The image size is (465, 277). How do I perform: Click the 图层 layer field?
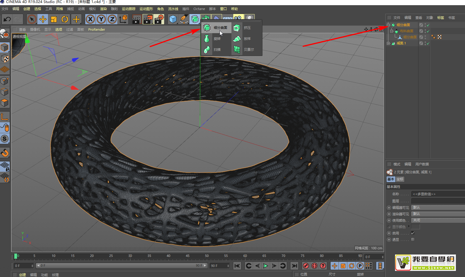point(438,201)
